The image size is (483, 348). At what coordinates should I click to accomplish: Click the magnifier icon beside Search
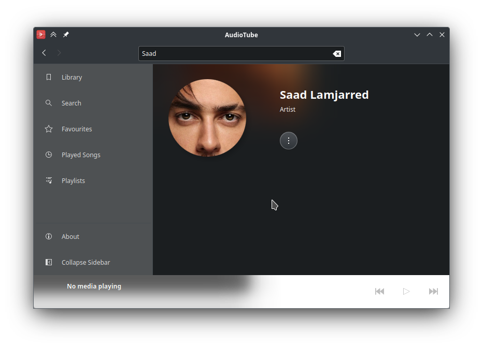[49, 103]
